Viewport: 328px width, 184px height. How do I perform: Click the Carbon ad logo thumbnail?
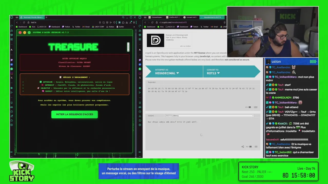155,40
